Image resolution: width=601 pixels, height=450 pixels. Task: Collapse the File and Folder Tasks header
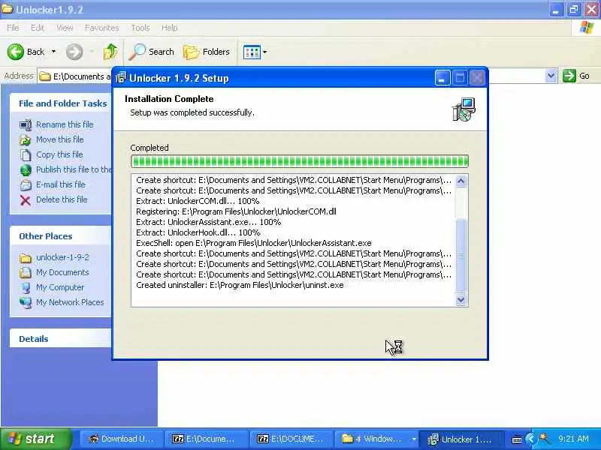[x=60, y=103]
